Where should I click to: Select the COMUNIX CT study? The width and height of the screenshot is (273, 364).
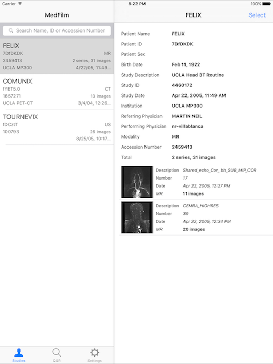pyautogui.click(x=57, y=92)
